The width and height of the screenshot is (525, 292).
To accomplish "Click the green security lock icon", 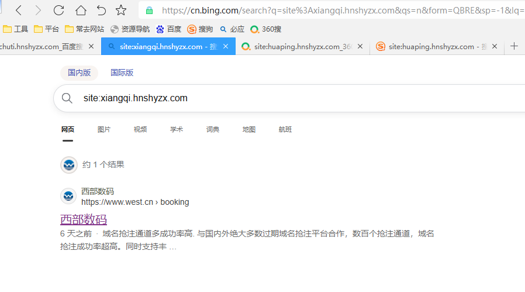I will pyautogui.click(x=149, y=11).
